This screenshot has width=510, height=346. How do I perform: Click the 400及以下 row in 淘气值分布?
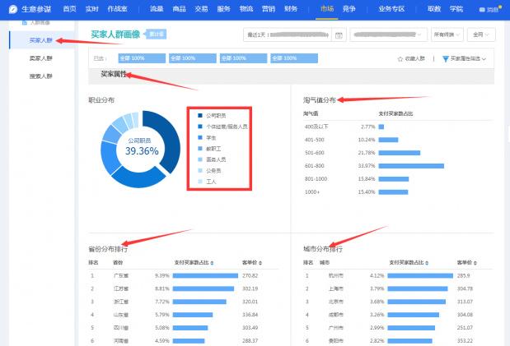pos(399,127)
